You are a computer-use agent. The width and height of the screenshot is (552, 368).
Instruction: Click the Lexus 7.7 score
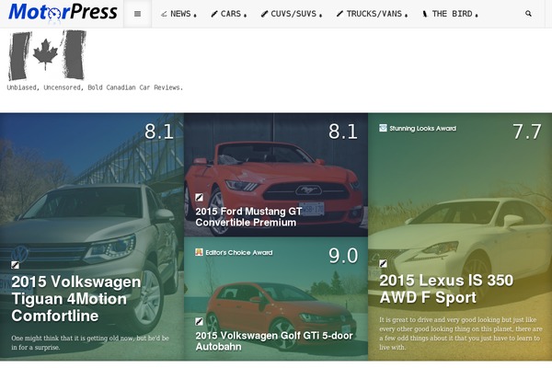(527, 132)
